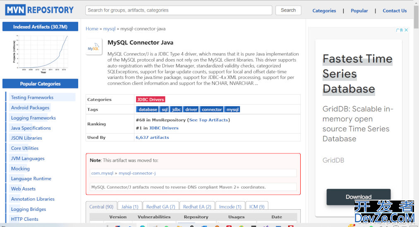Viewport: 419px width, 227px height.
Task: Open Logging Bridges category
Action: click(28, 209)
